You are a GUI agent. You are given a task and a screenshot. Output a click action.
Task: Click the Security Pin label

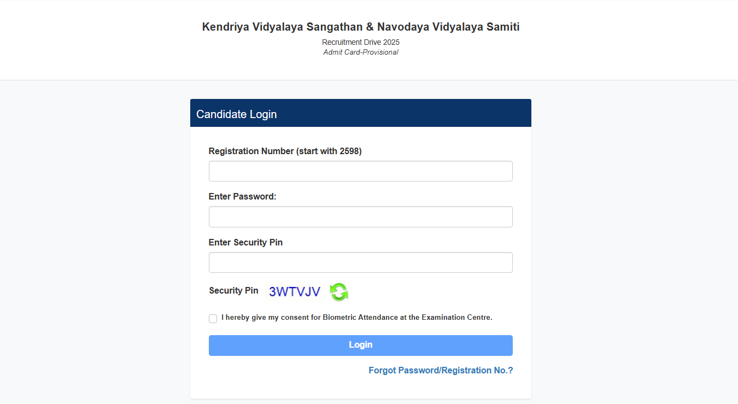pos(233,290)
